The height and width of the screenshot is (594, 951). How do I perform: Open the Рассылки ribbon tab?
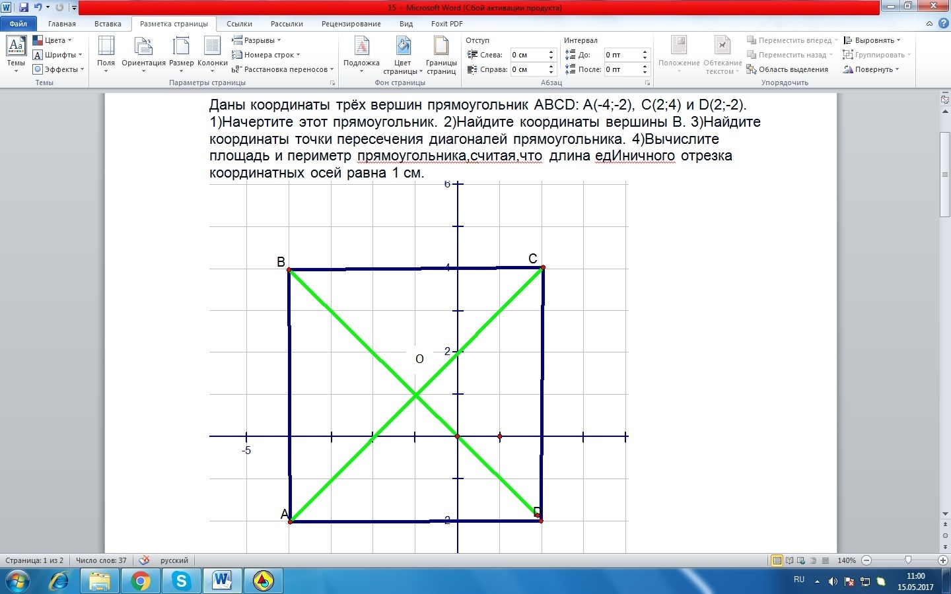(x=287, y=24)
